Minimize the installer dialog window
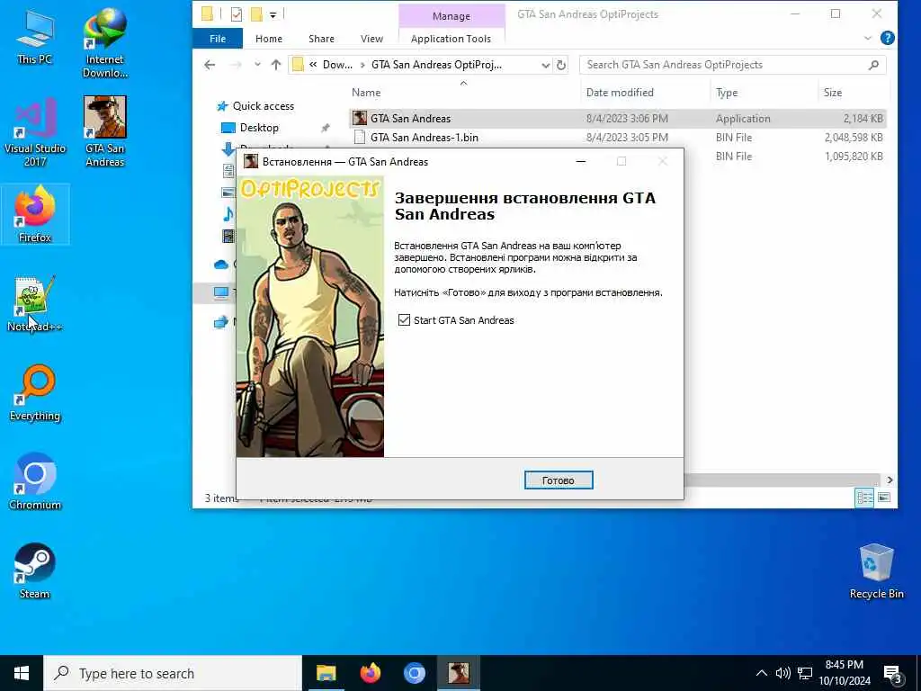Image resolution: width=921 pixels, height=691 pixels. coord(581,161)
